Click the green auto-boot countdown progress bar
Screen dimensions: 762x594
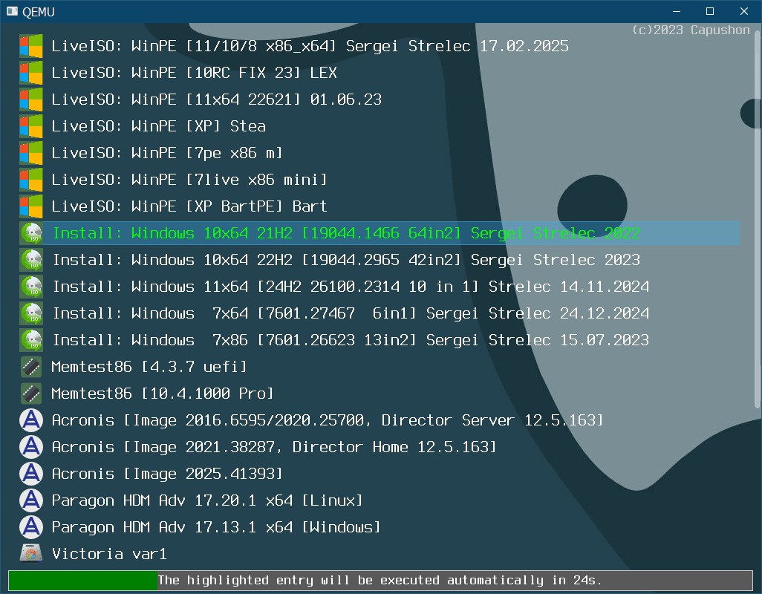(380, 581)
